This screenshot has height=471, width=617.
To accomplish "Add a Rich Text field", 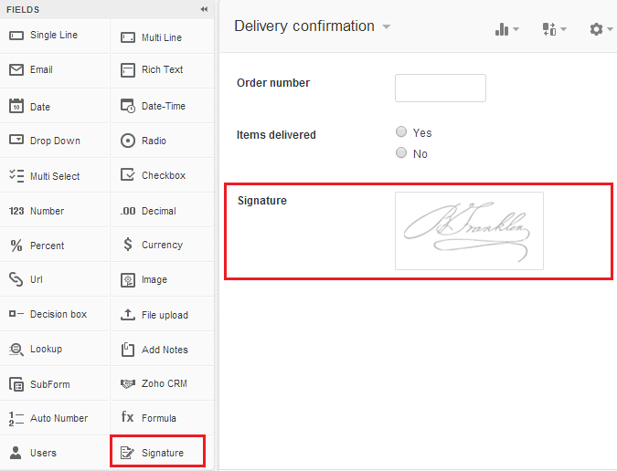I will coord(162,70).
